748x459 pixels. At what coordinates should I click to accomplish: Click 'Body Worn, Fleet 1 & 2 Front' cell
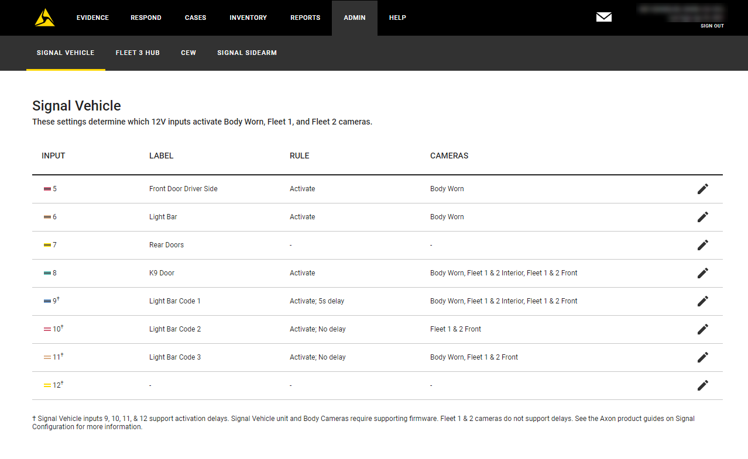pos(474,357)
